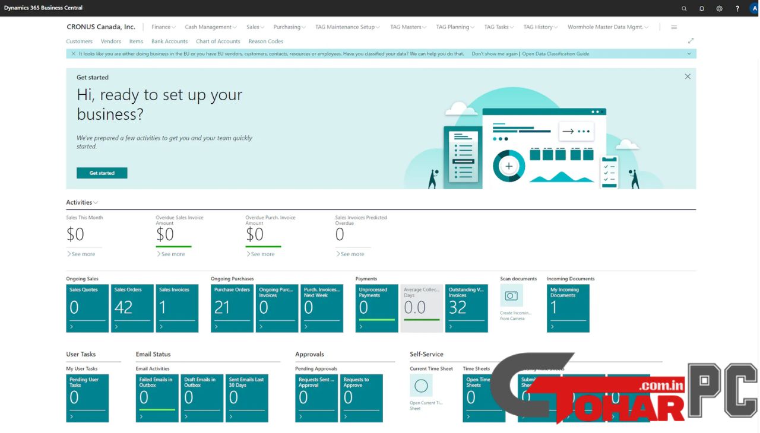See more under Overdue Sales Invoice Amount
The height and width of the screenshot is (433, 760).
(x=171, y=254)
